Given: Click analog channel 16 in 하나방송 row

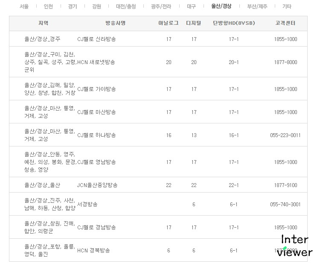Looking at the screenshot, I should click(x=169, y=135).
